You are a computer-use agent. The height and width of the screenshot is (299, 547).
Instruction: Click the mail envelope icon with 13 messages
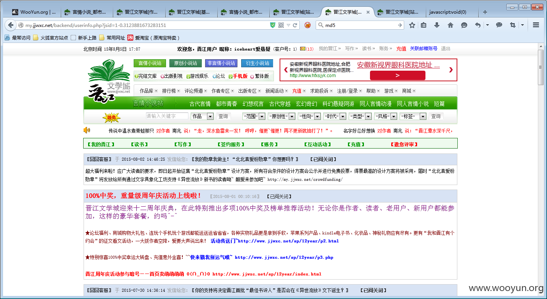[303, 49]
